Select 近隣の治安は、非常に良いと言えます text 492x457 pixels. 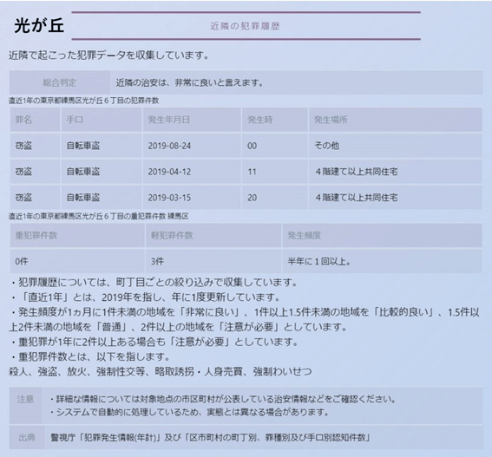tap(189, 82)
